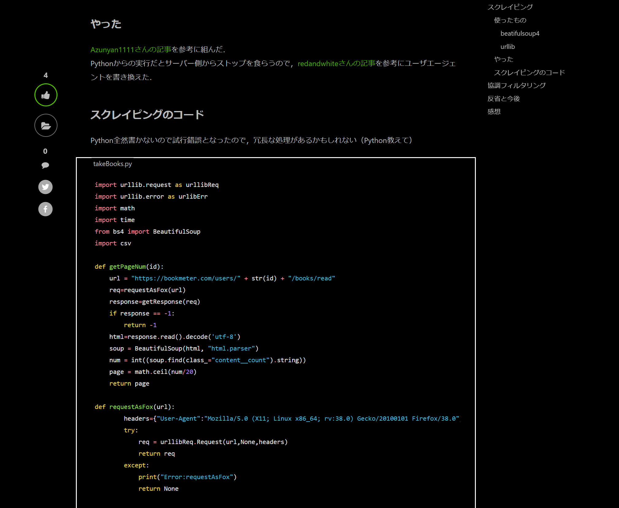The height and width of the screenshot is (508, 619).
Task: Open 感想 section from sidebar
Action: 494,112
